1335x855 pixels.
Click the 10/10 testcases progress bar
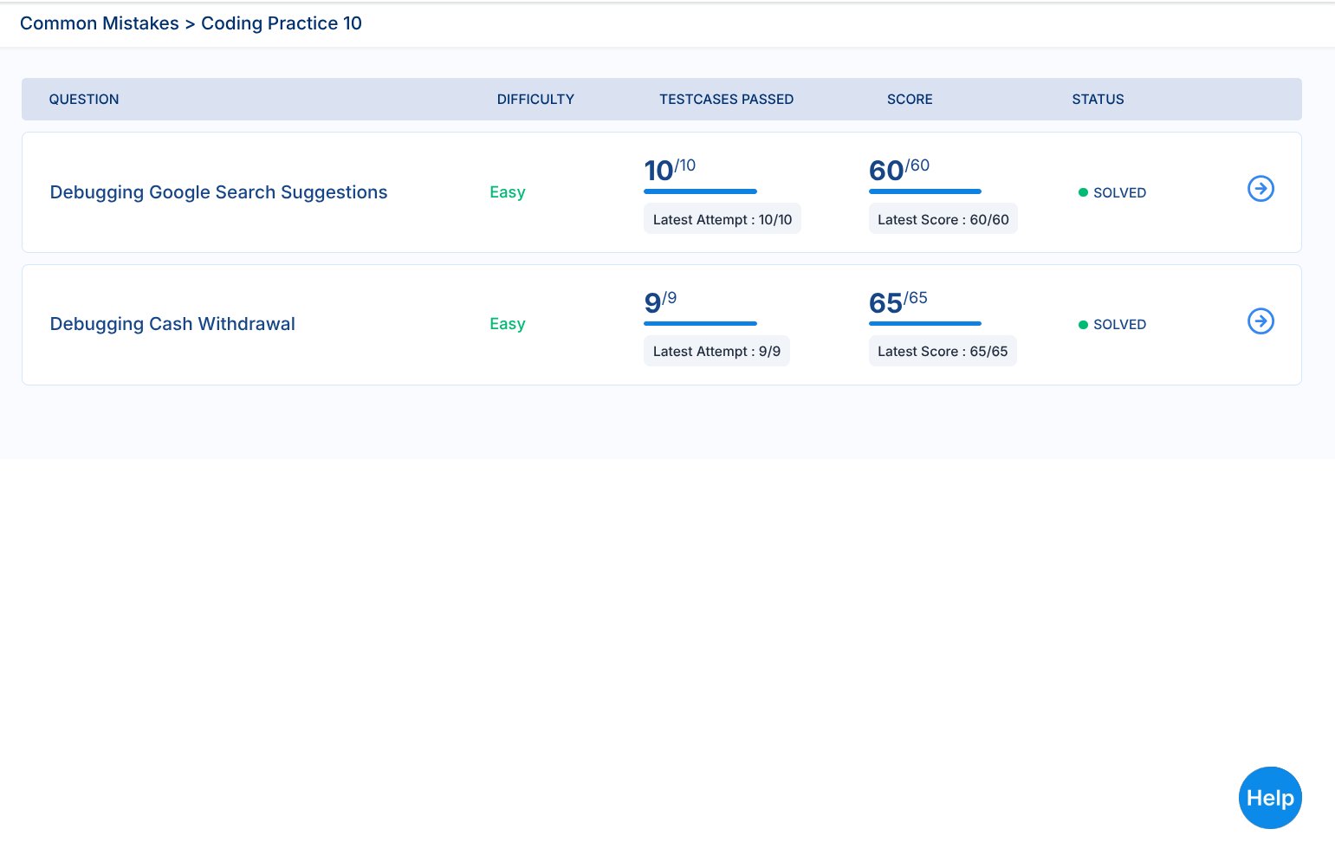click(x=700, y=191)
